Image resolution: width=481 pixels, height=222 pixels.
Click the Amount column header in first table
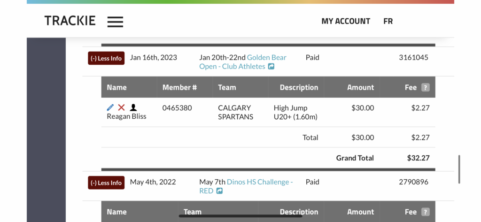click(360, 87)
